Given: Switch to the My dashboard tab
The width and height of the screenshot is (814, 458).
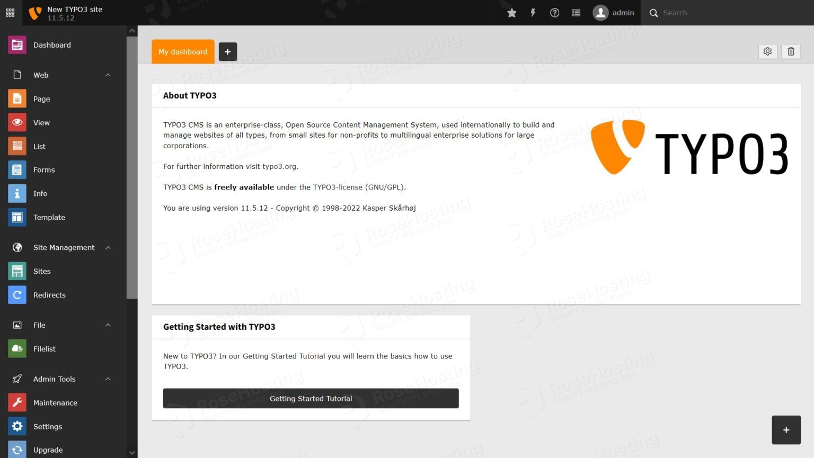Looking at the screenshot, I should click(182, 51).
